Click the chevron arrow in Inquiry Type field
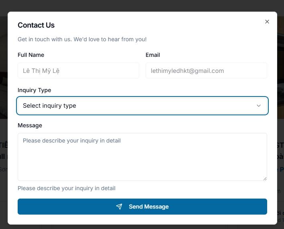 [259, 106]
